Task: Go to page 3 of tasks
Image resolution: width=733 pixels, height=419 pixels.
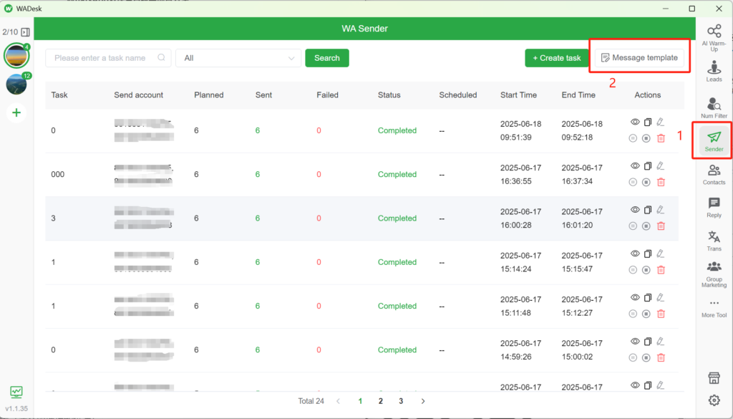Action: [x=401, y=401]
